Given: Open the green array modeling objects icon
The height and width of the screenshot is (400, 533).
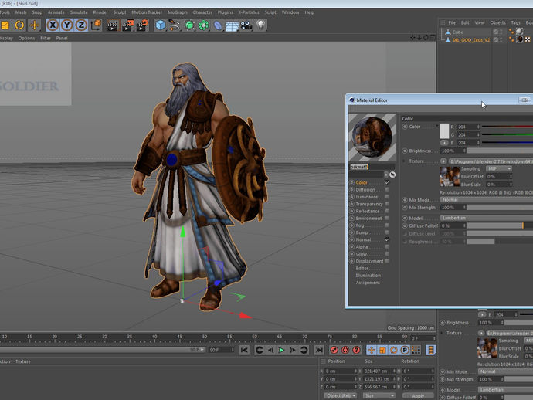Looking at the screenshot, I should 204,25.
